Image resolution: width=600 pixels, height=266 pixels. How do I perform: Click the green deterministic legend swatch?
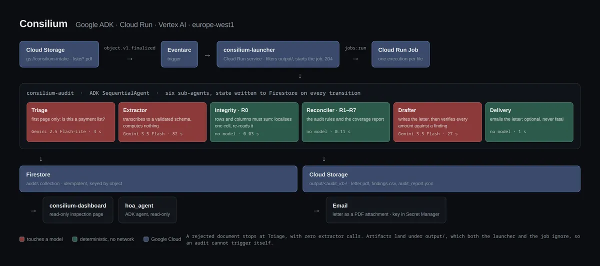(75, 239)
